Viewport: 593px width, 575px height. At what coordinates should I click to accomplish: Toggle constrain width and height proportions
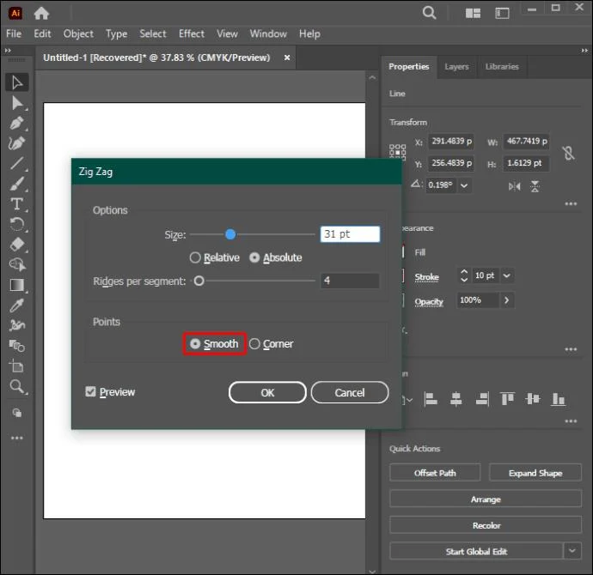(568, 153)
